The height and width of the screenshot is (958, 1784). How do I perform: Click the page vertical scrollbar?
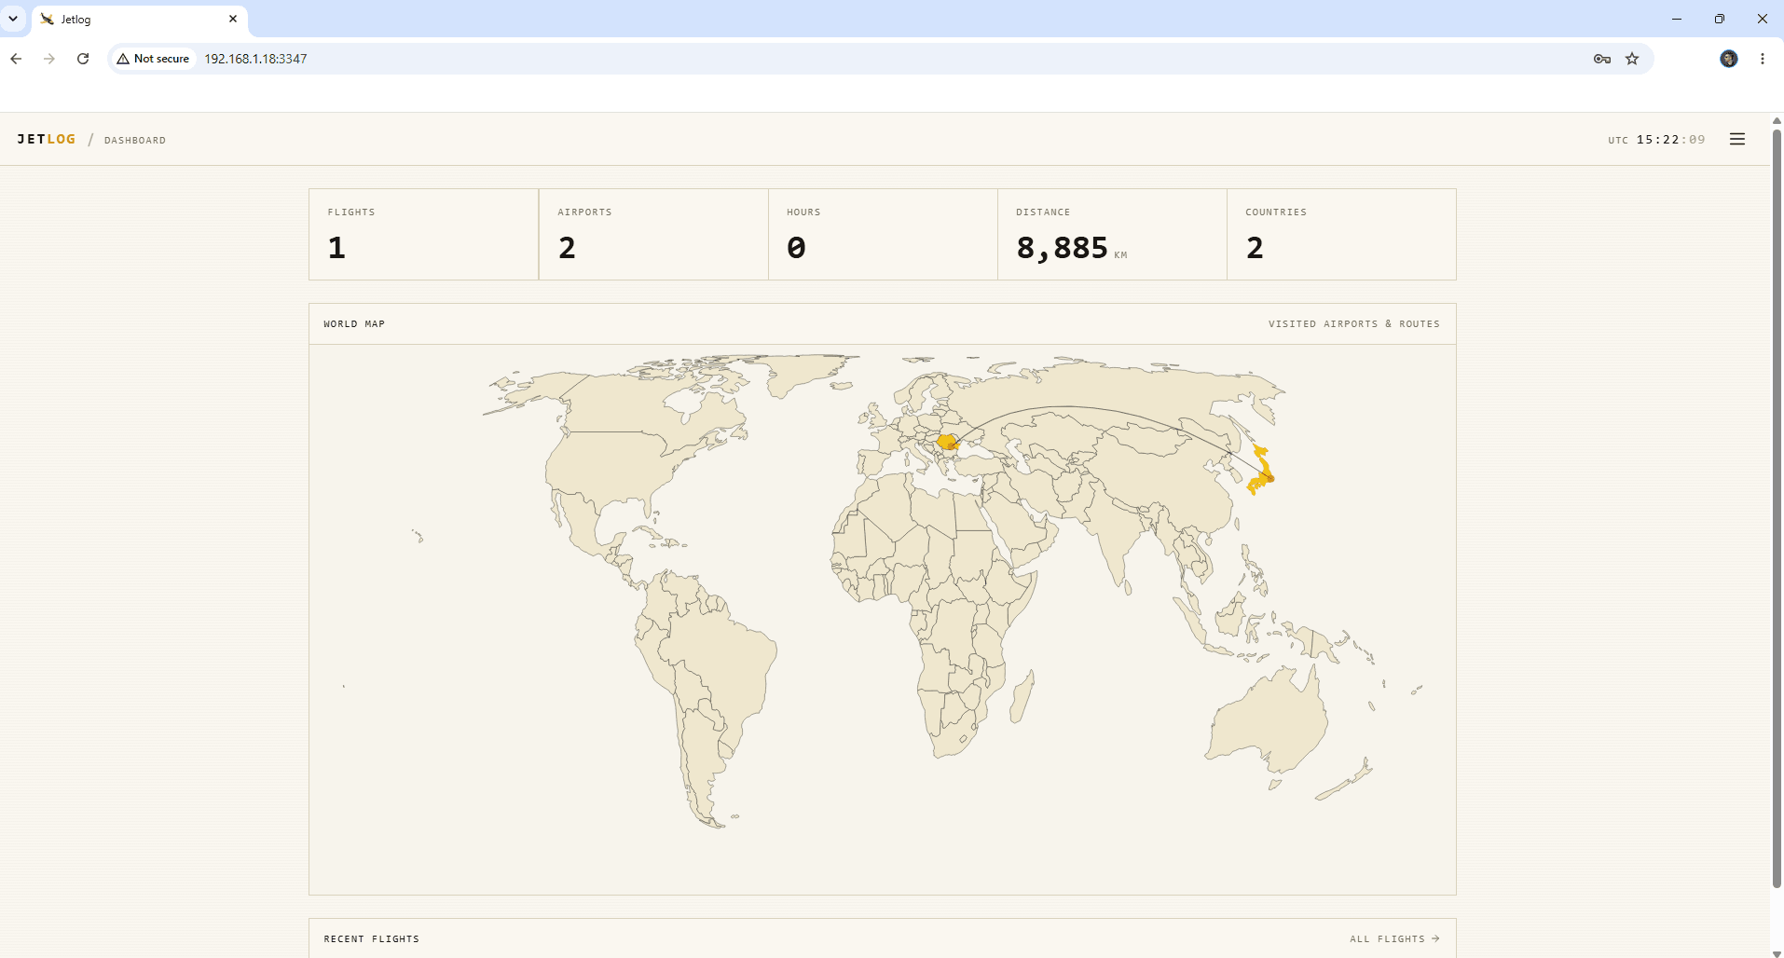(x=1777, y=508)
